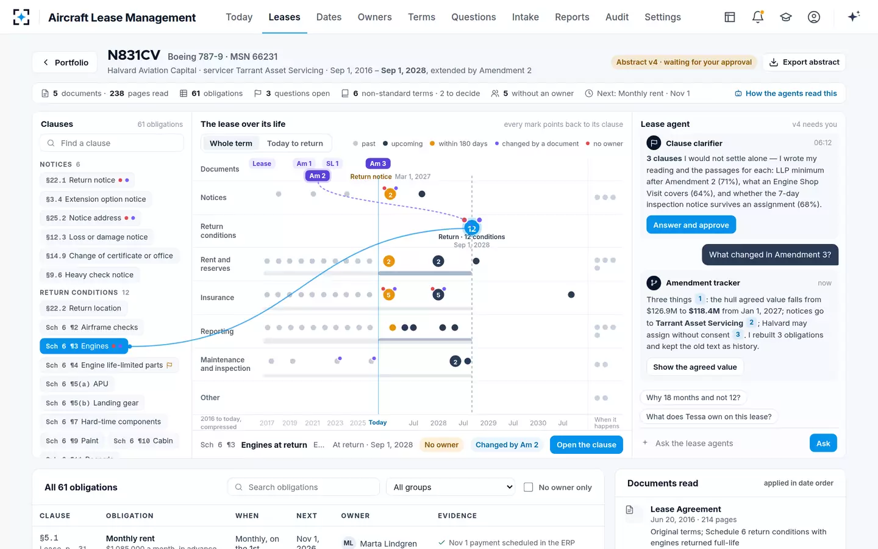The height and width of the screenshot is (549, 878).
Task: Open the notifications bell
Action: [758, 17]
